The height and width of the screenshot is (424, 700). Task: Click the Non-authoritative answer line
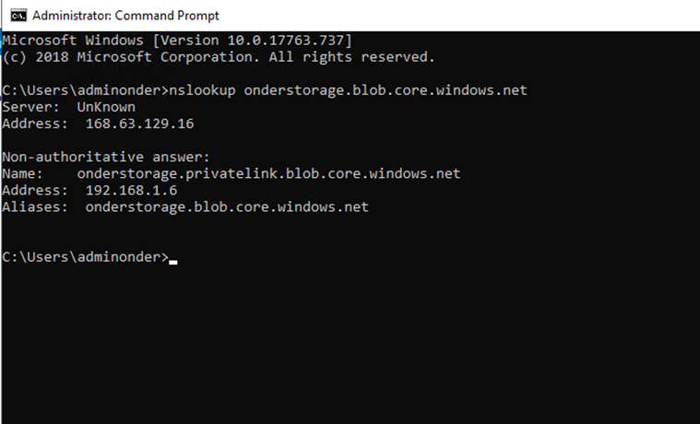coord(106,157)
